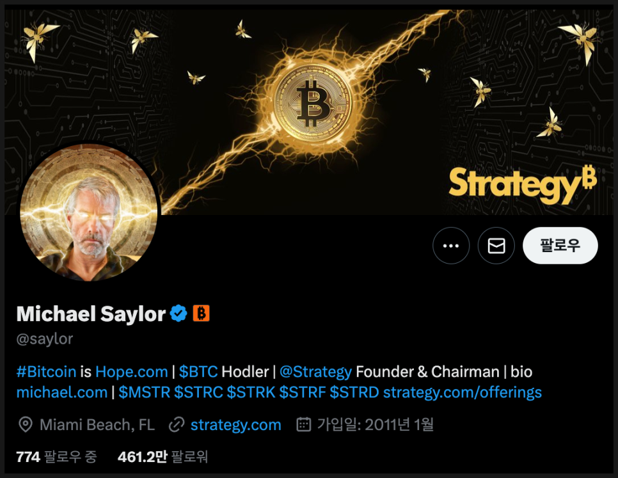View the 461.2만 팔로워 followers list

pos(162,457)
